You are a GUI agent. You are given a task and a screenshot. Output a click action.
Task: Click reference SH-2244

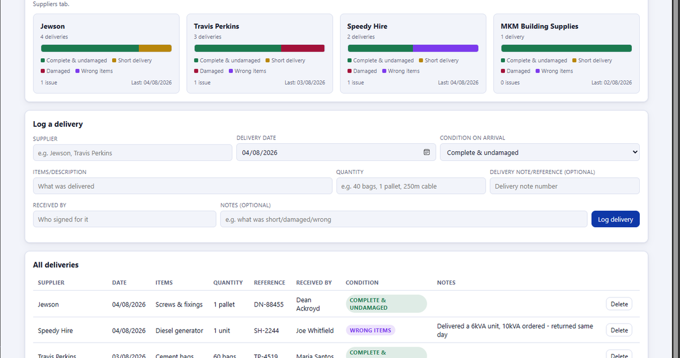(267, 331)
